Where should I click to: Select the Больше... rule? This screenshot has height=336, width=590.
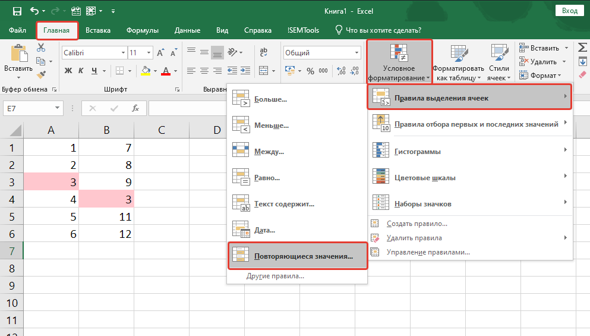coord(297,99)
